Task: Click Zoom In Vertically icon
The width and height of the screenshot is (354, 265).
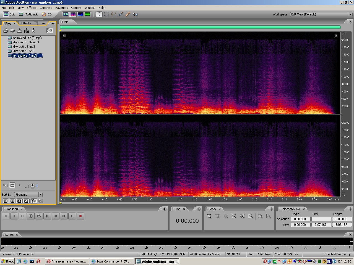Action: pos(260,216)
